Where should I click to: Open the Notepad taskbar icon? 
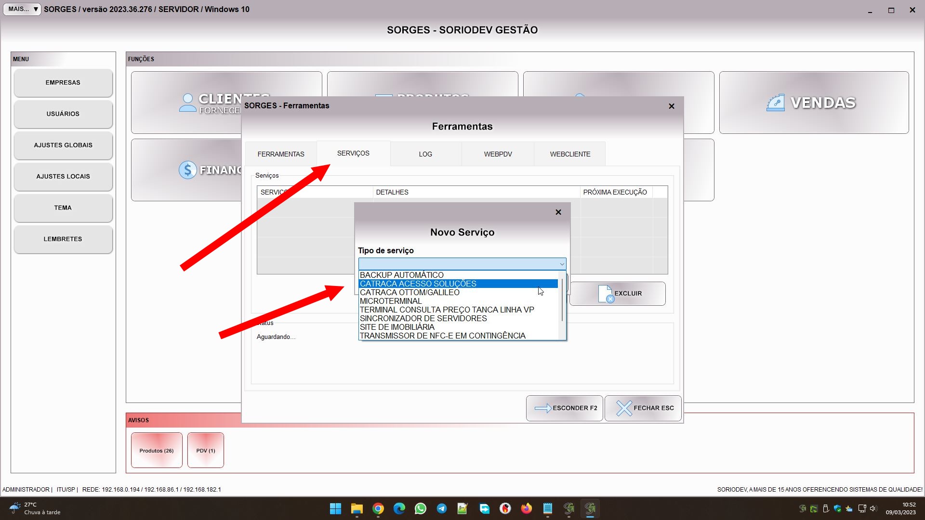[547, 508]
